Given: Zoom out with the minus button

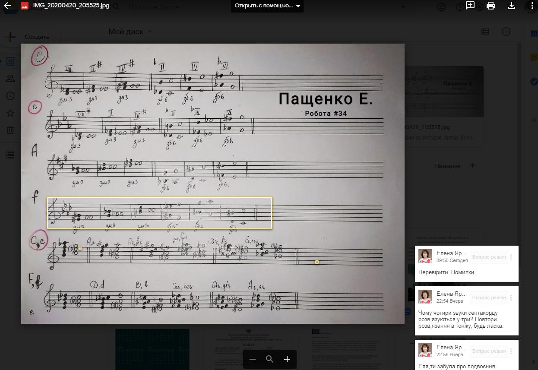Looking at the screenshot, I should point(253,359).
